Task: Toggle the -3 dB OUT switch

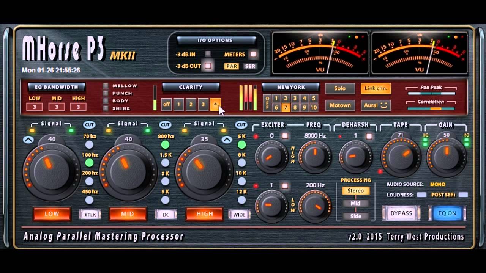Action: (208, 66)
